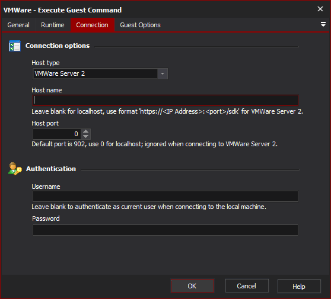Open Help for this action
331x299 pixels.
tap(299, 287)
